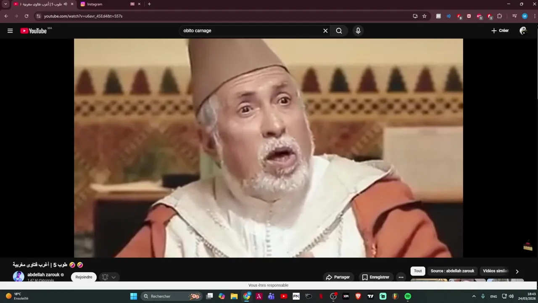Run search with the magnifier button

[339, 31]
